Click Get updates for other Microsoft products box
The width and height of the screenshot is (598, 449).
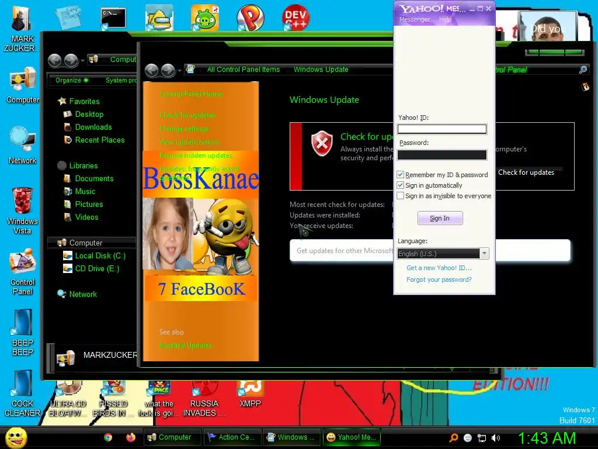tap(430, 250)
